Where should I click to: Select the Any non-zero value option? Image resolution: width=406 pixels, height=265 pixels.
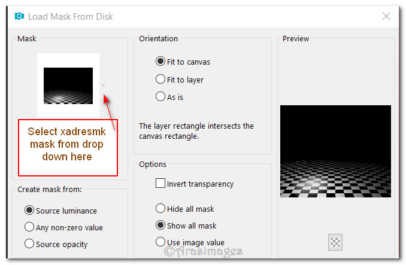(x=29, y=227)
